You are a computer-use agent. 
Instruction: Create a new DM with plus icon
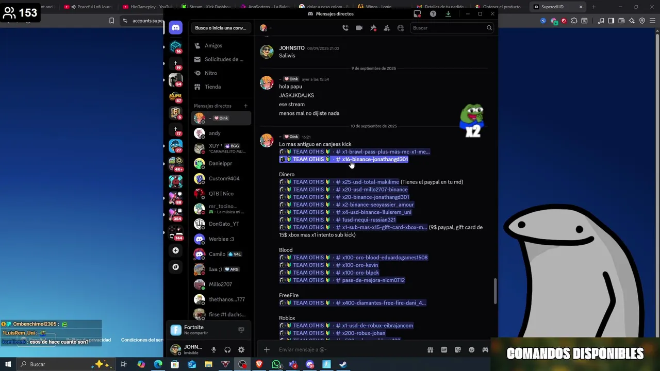tap(245, 106)
